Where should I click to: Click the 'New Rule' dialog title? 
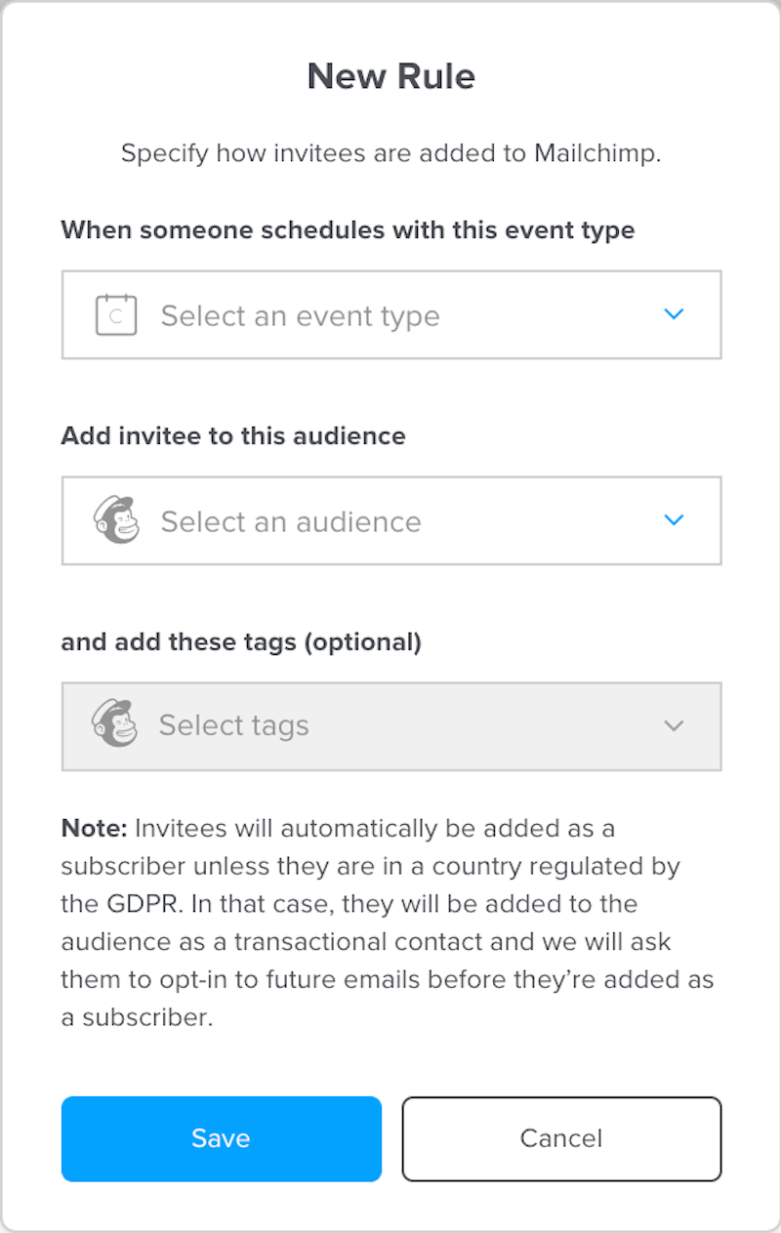(x=390, y=75)
